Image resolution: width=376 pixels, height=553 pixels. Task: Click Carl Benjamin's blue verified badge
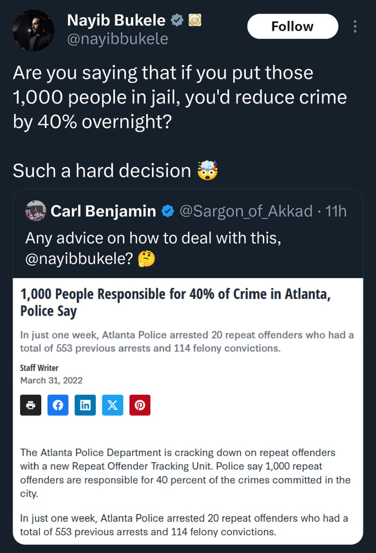click(167, 212)
